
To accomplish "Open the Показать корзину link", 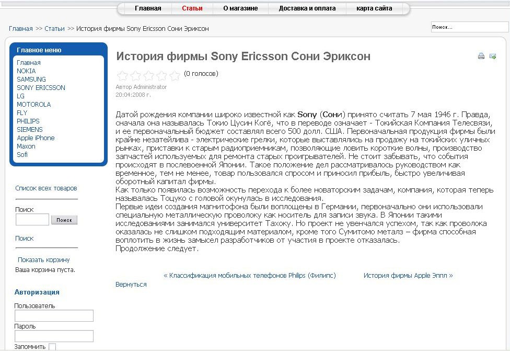I will (x=43, y=260).
